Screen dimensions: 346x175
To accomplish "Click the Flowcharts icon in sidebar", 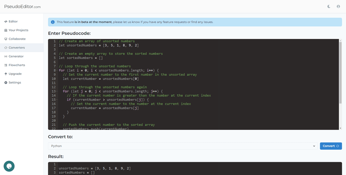I will tap(6, 65).
